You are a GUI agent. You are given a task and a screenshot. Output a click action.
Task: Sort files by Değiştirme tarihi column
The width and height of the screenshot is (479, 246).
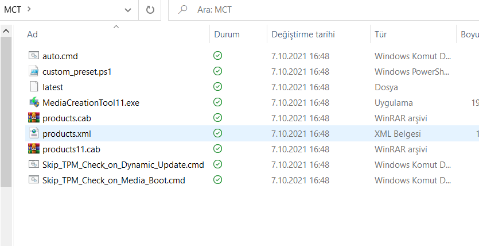302,34
